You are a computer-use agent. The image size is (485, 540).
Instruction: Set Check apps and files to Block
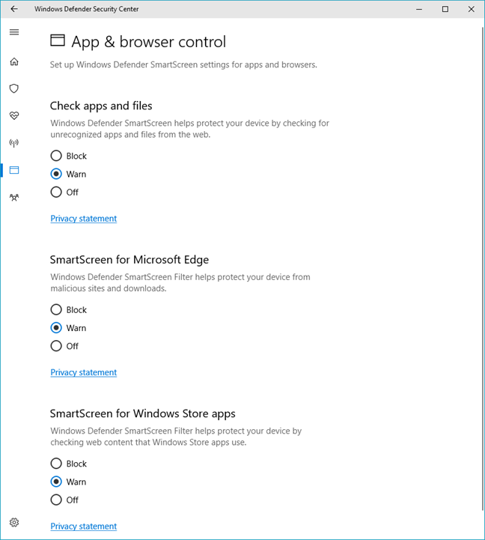(56, 156)
